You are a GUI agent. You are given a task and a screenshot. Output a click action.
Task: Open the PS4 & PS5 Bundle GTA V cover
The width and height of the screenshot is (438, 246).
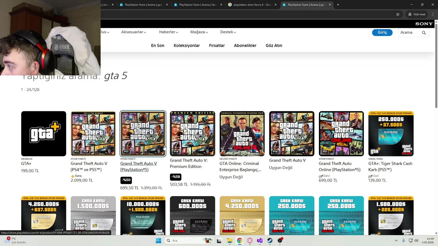click(93, 134)
